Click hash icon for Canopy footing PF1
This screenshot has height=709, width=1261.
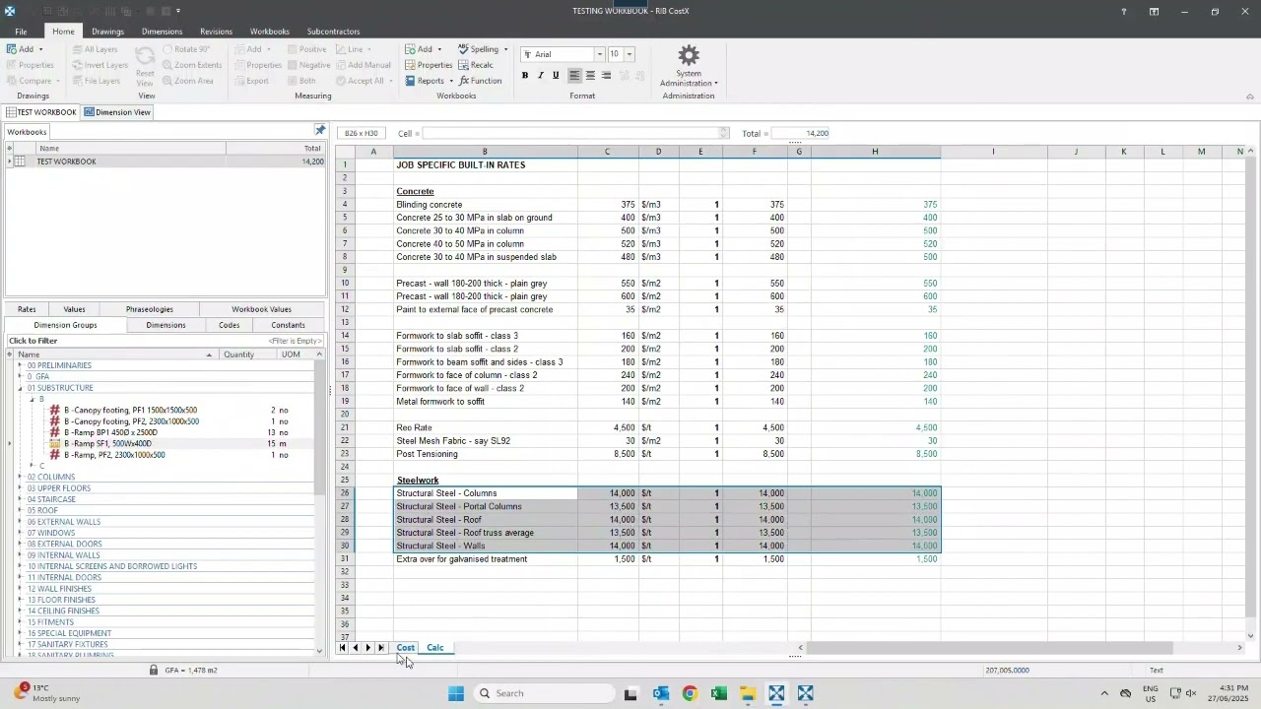(56, 411)
